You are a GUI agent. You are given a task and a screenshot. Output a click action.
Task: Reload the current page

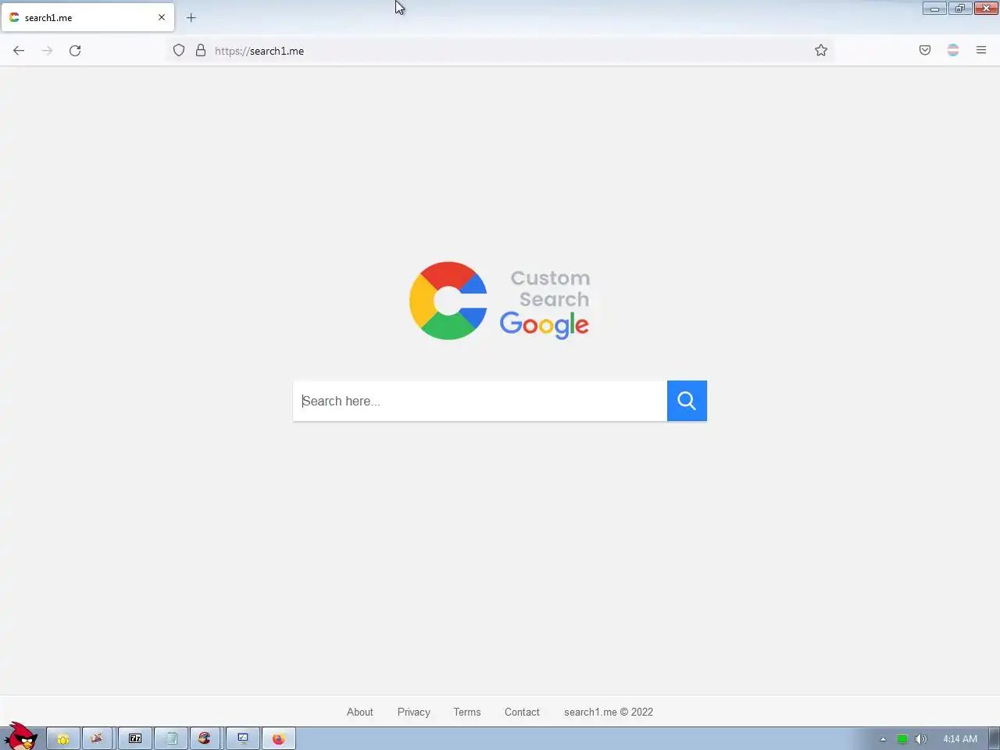pyautogui.click(x=75, y=51)
